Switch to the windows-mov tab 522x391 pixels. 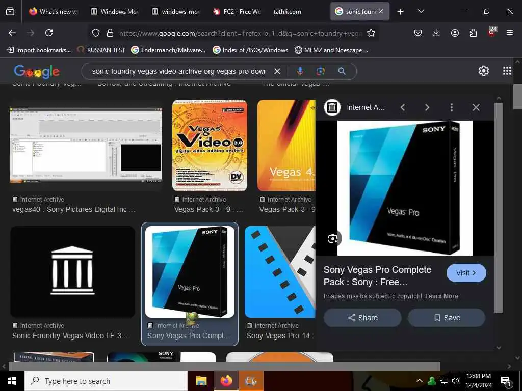176,12
